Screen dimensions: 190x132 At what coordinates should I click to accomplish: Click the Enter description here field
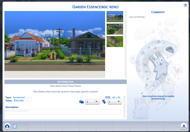coord(63,112)
